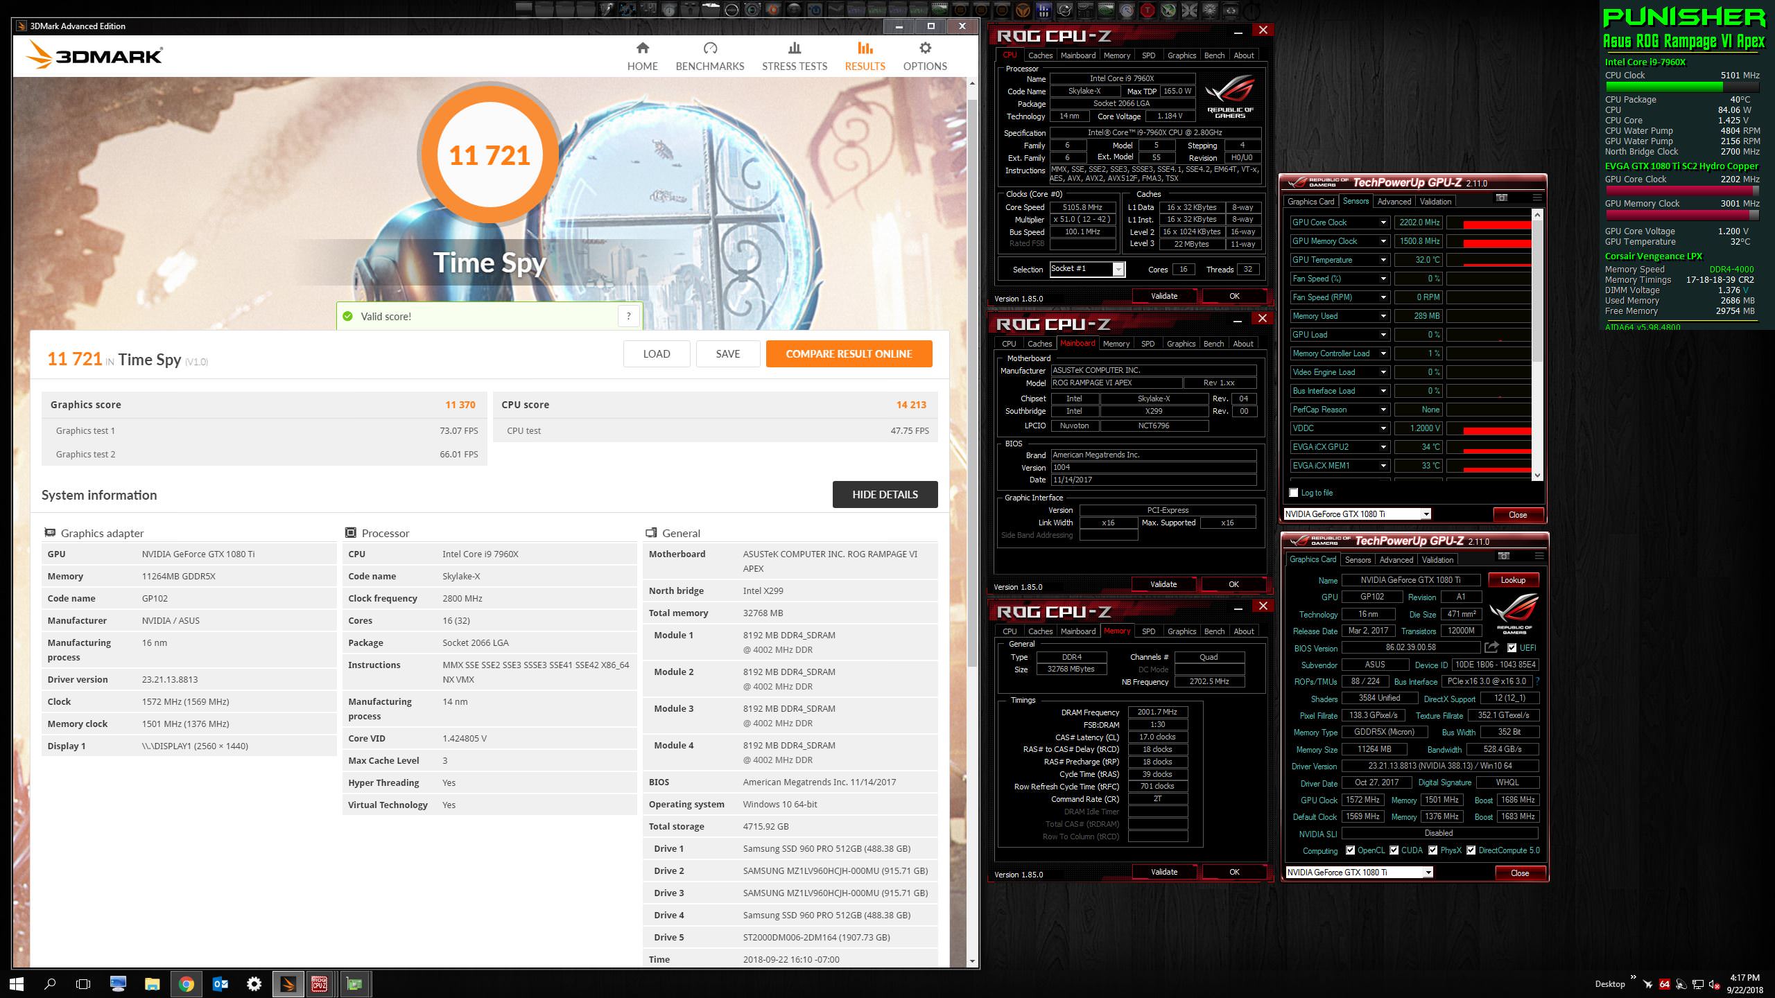Screen dimensions: 1775x998
Task: Take a screenshot in GPU-Z Sensors window
Action: 1502,198
